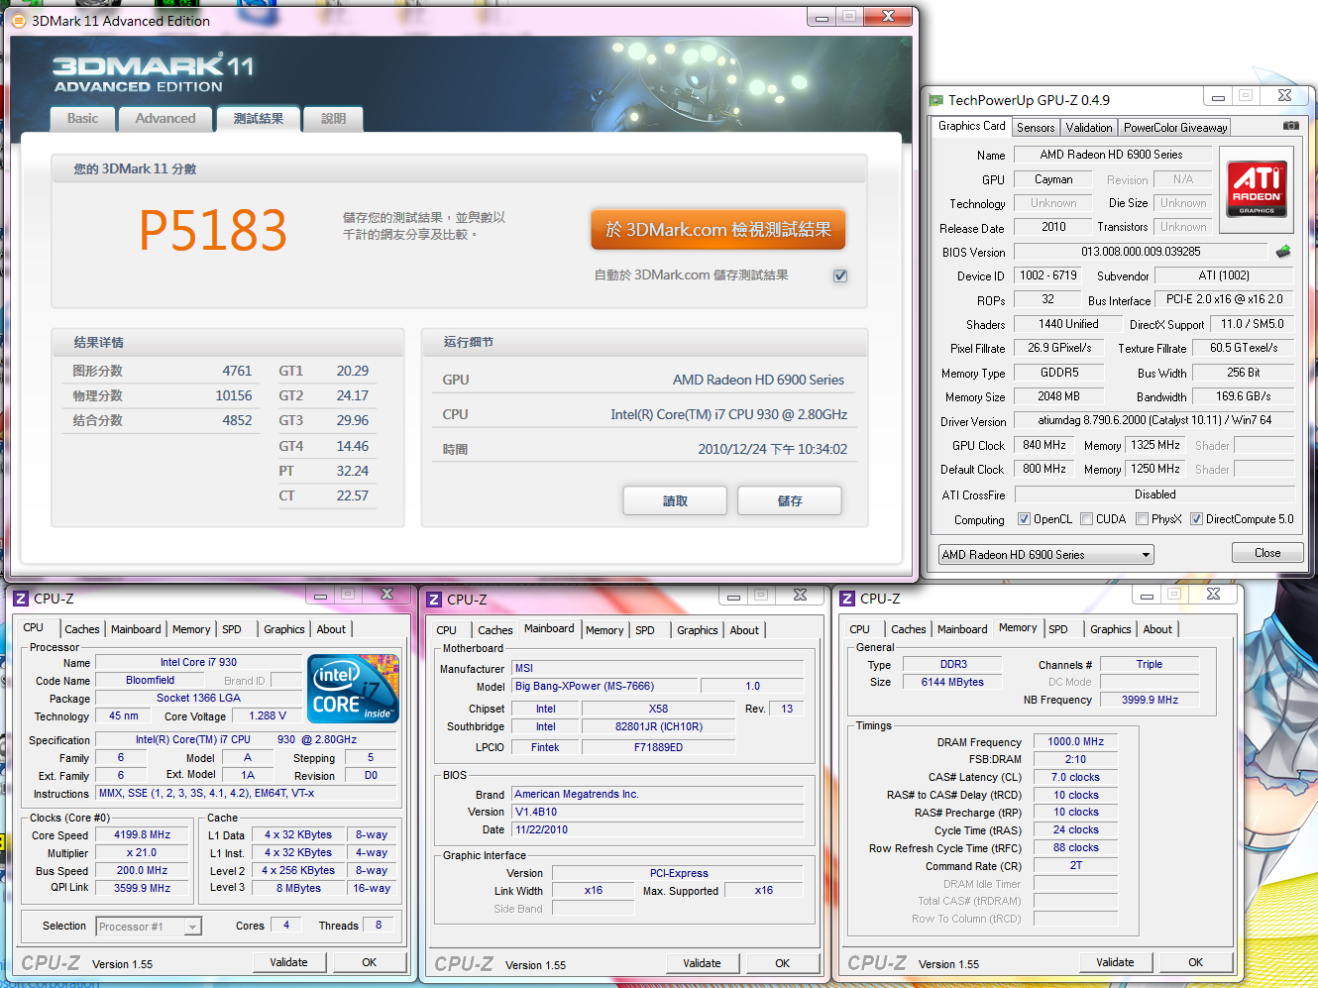Switch to the 測試結果 tab in 3DMark
Screen dimensions: 1318x988
point(258,118)
